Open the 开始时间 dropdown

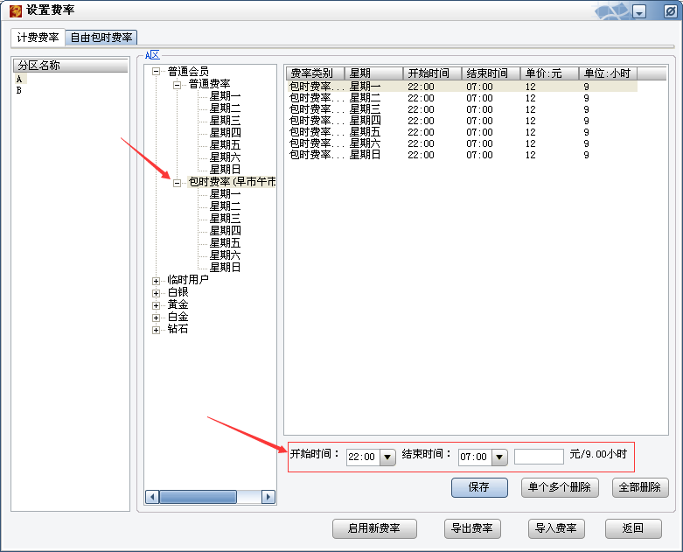[387, 457]
